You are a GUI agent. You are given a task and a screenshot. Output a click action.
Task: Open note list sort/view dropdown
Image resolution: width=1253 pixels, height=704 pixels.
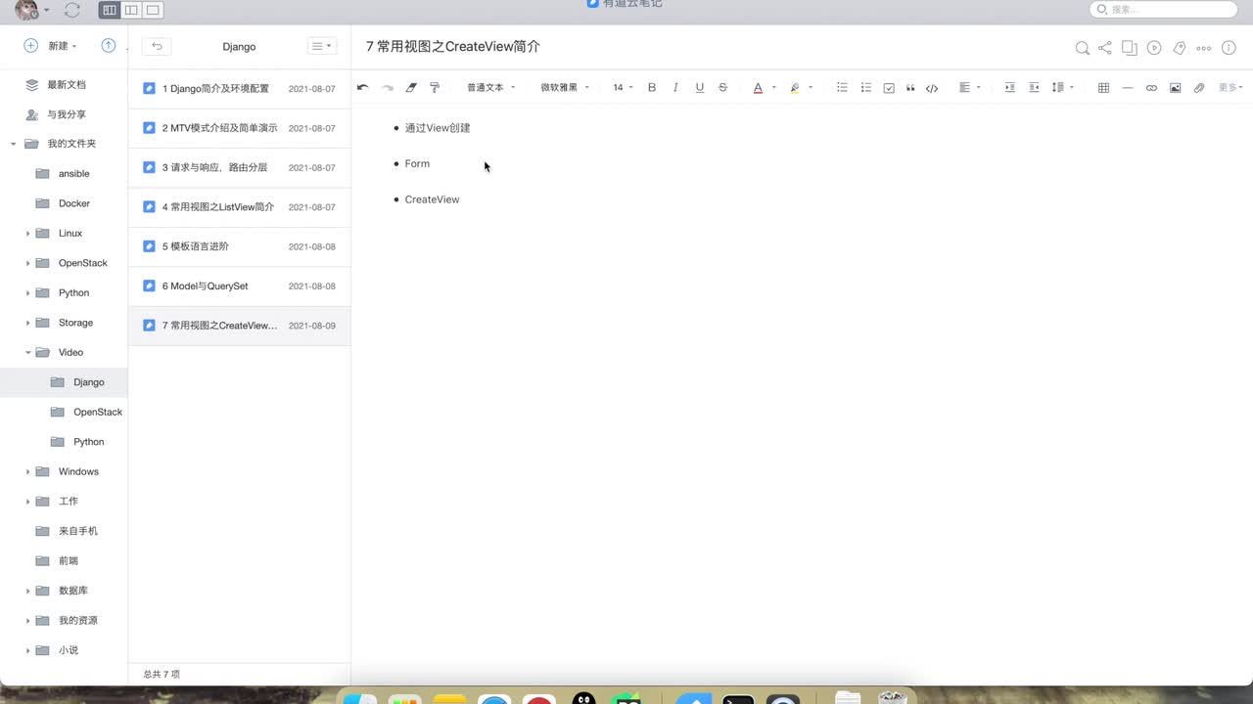pos(321,46)
